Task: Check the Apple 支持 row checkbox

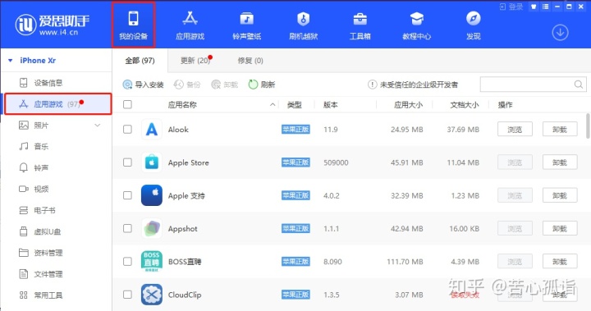Action: point(127,195)
